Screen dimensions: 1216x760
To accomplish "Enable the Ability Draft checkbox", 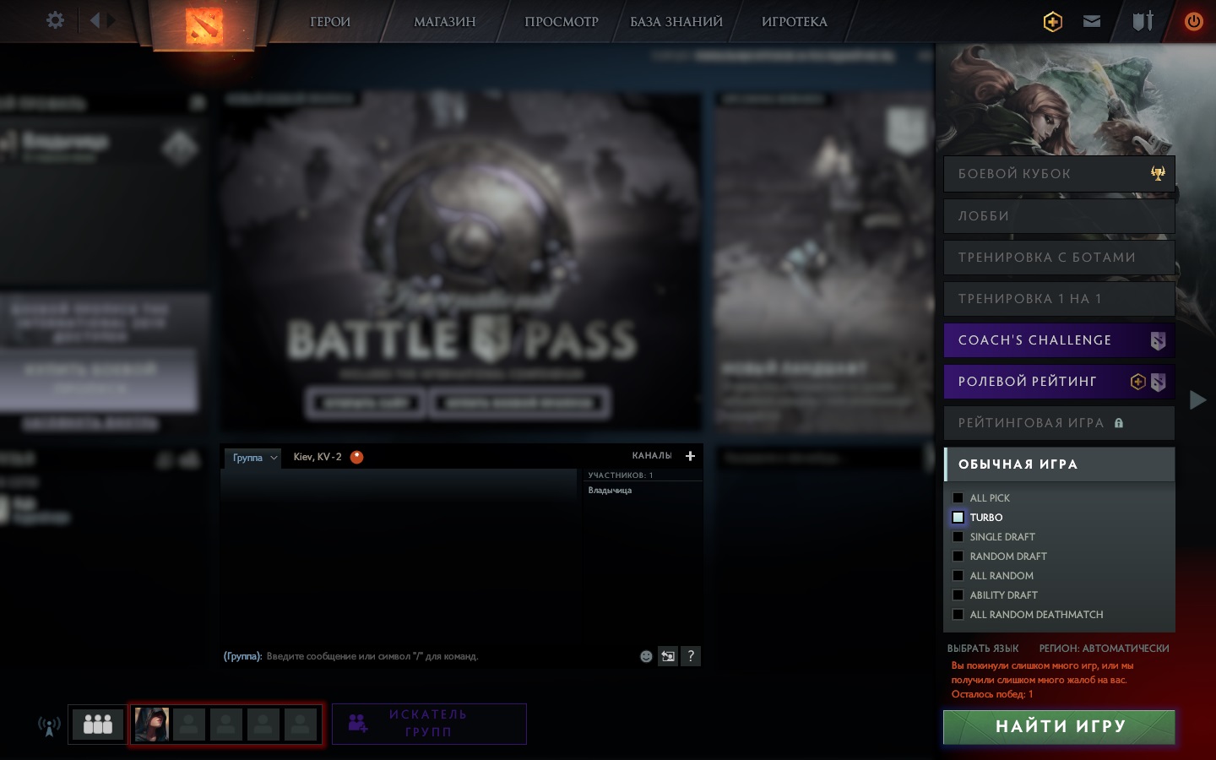I will (x=958, y=595).
